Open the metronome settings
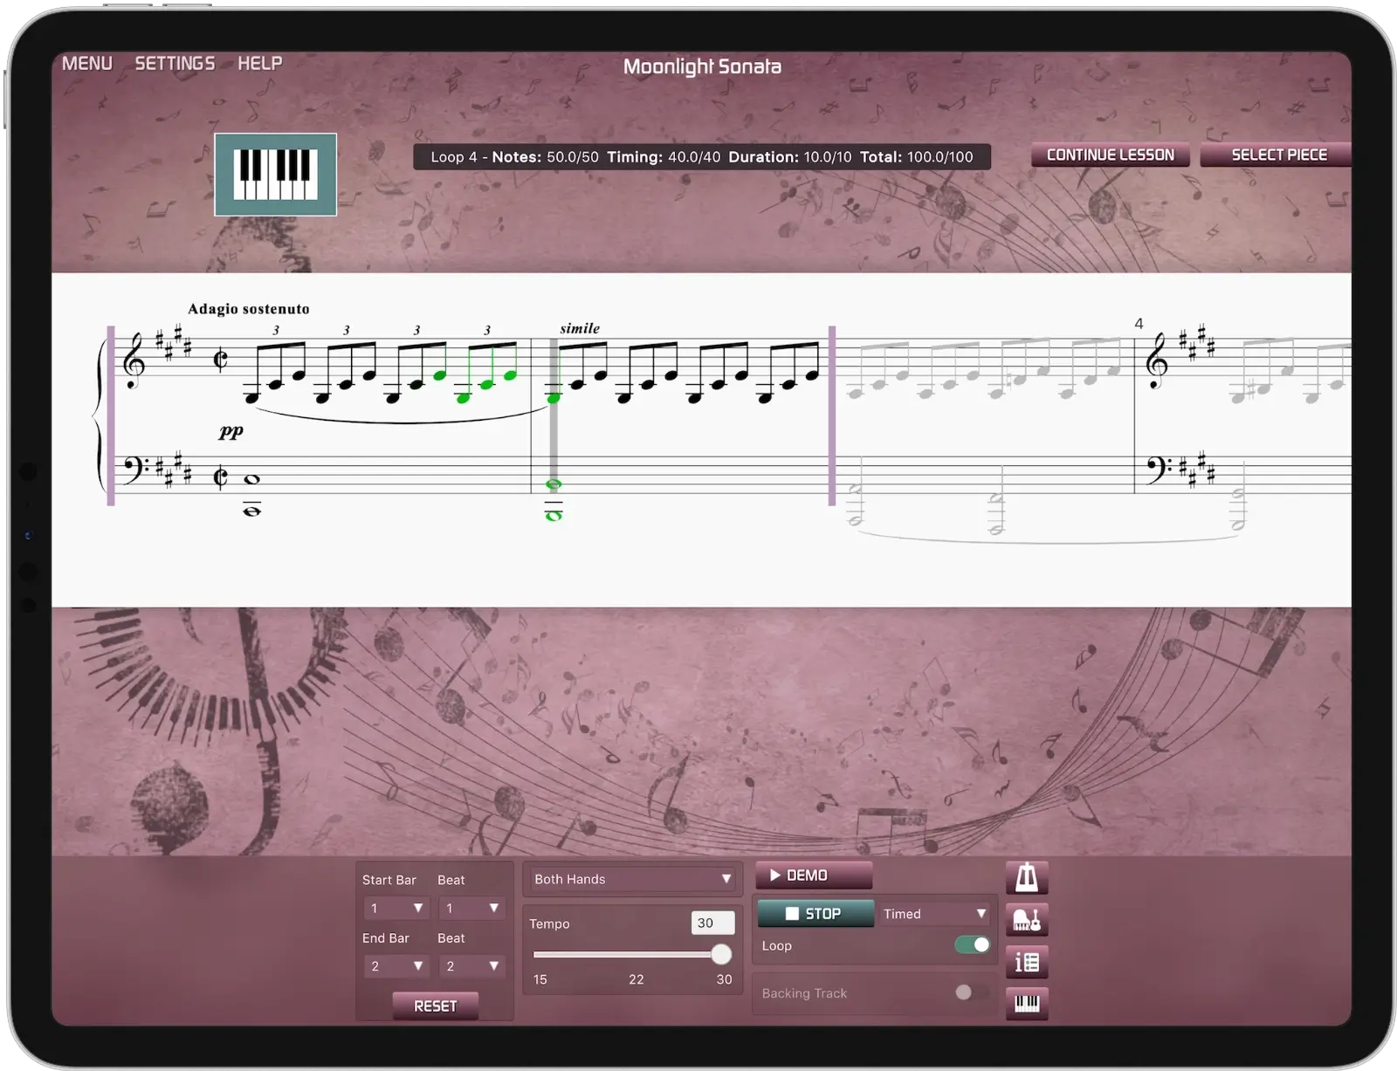Viewport: 1397px width, 1071px height. tap(1027, 878)
